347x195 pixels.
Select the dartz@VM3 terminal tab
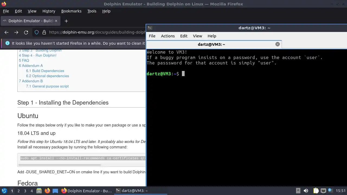(214, 44)
